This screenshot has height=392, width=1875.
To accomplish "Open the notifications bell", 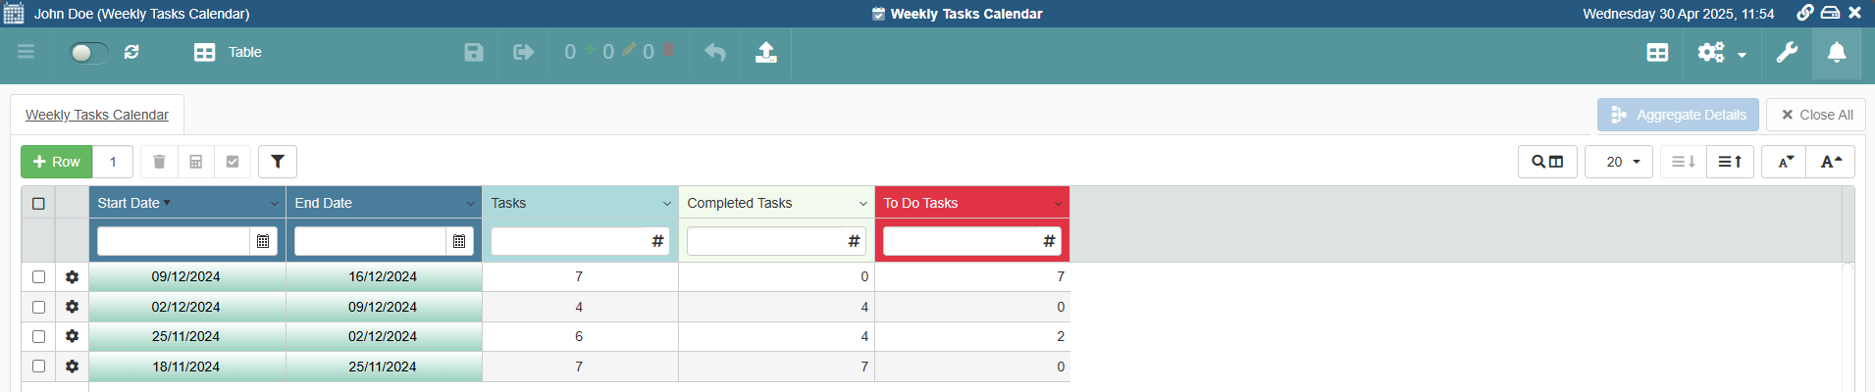I will (1837, 53).
